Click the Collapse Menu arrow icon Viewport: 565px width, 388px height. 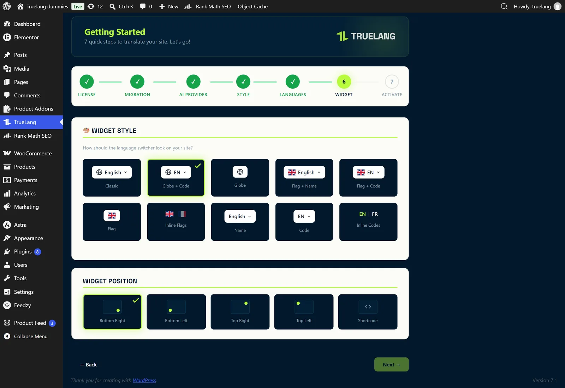click(x=7, y=336)
